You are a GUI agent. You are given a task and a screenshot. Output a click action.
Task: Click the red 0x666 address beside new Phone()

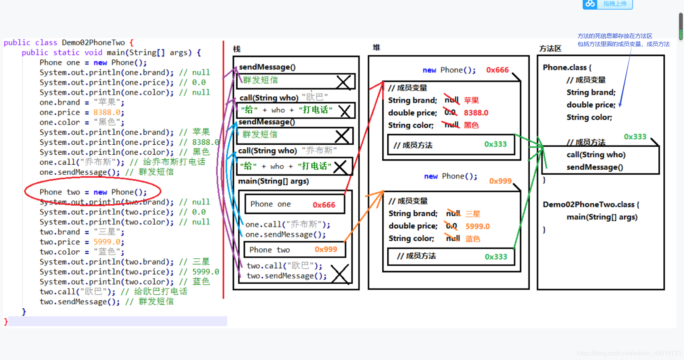click(x=497, y=70)
